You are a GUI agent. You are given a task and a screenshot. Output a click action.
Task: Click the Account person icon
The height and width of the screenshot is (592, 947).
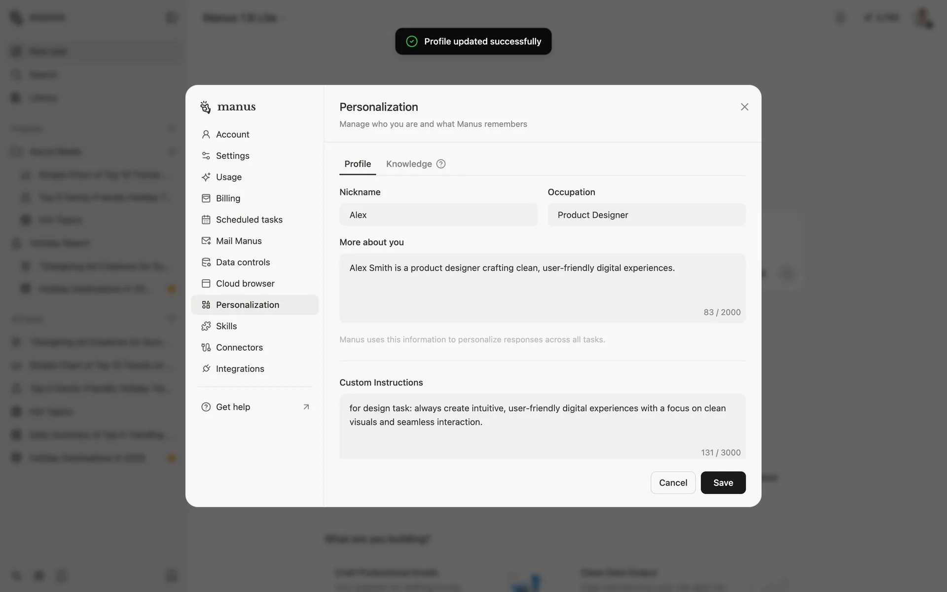click(206, 134)
